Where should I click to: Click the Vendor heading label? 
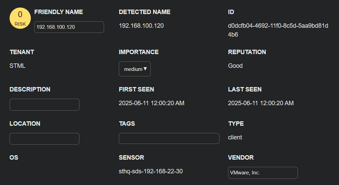pyautogui.click(x=241, y=158)
